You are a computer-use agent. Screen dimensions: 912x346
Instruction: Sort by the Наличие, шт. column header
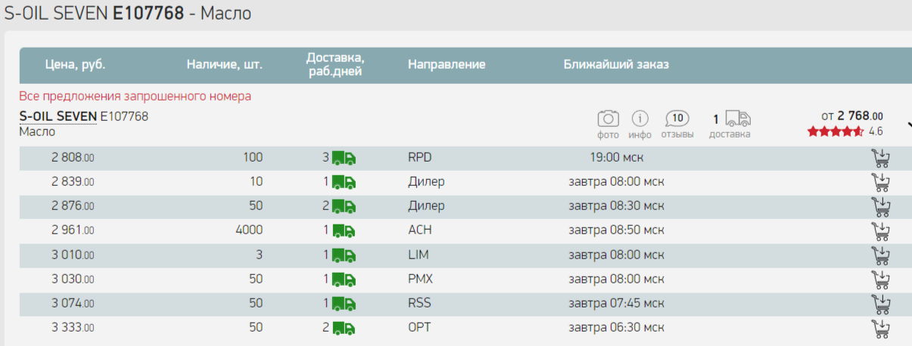[x=225, y=65]
